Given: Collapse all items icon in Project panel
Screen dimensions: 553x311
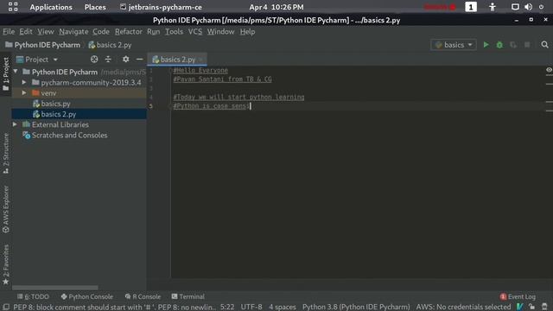Looking at the screenshot, I should pos(108,60).
